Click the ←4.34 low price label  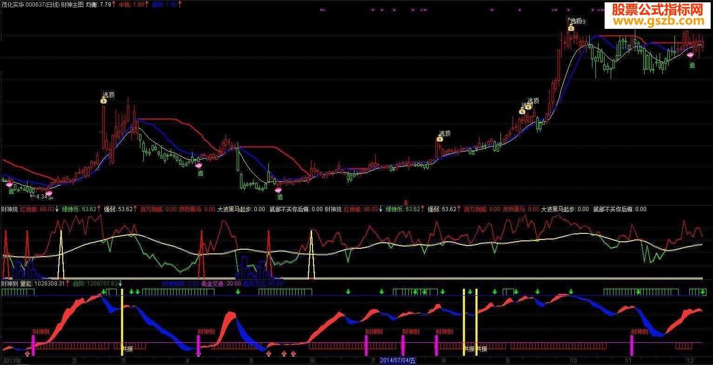[39, 196]
